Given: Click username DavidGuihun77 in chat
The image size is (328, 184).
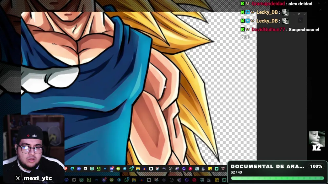Looking at the screenshot, I should [268, 30].
